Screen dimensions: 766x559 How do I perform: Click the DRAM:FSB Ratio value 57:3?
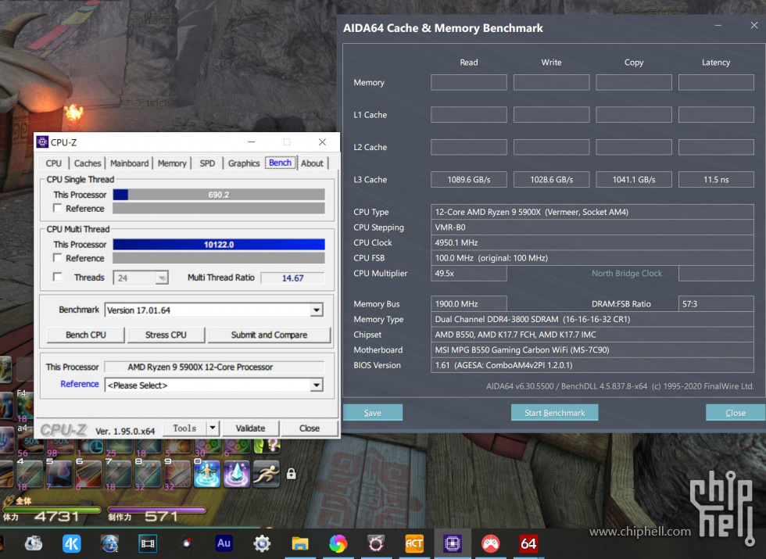(716, 303)
